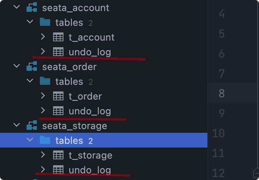Screen dimensions: 259x180
Task: Select the undo_log table under seata_account
Action: click(90, 52)
